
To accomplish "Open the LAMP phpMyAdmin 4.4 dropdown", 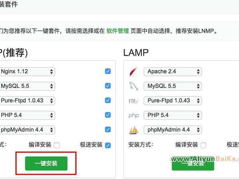I will [173, 130].
